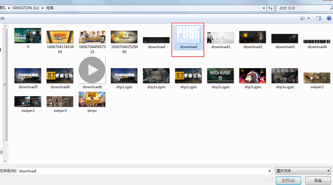
Task: Select the download4 image
Action: 317,44
